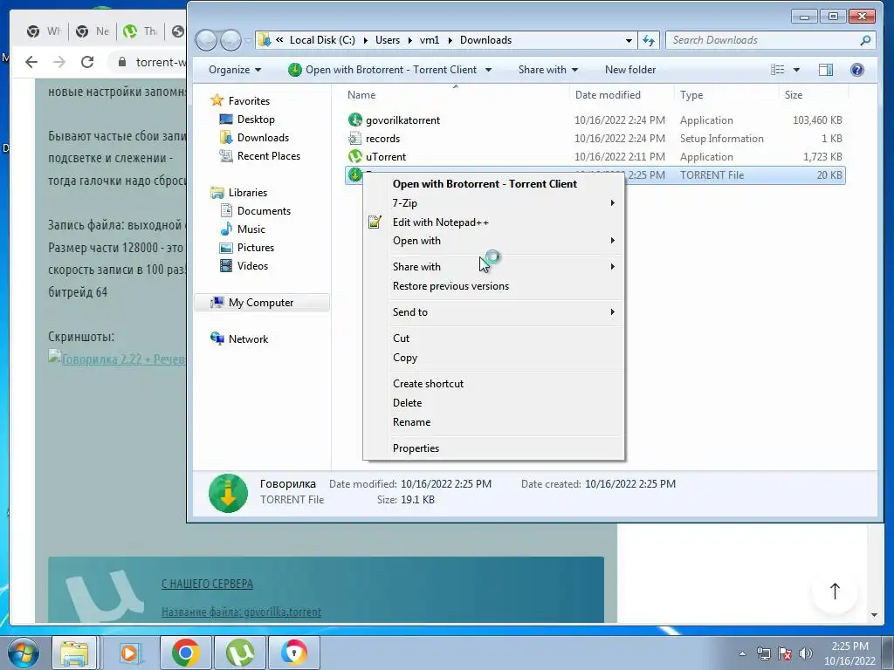This screenshot has height=670, width=894.
Task: Click vm1 in the address breadcrumb
Action: tap(430, 40)
